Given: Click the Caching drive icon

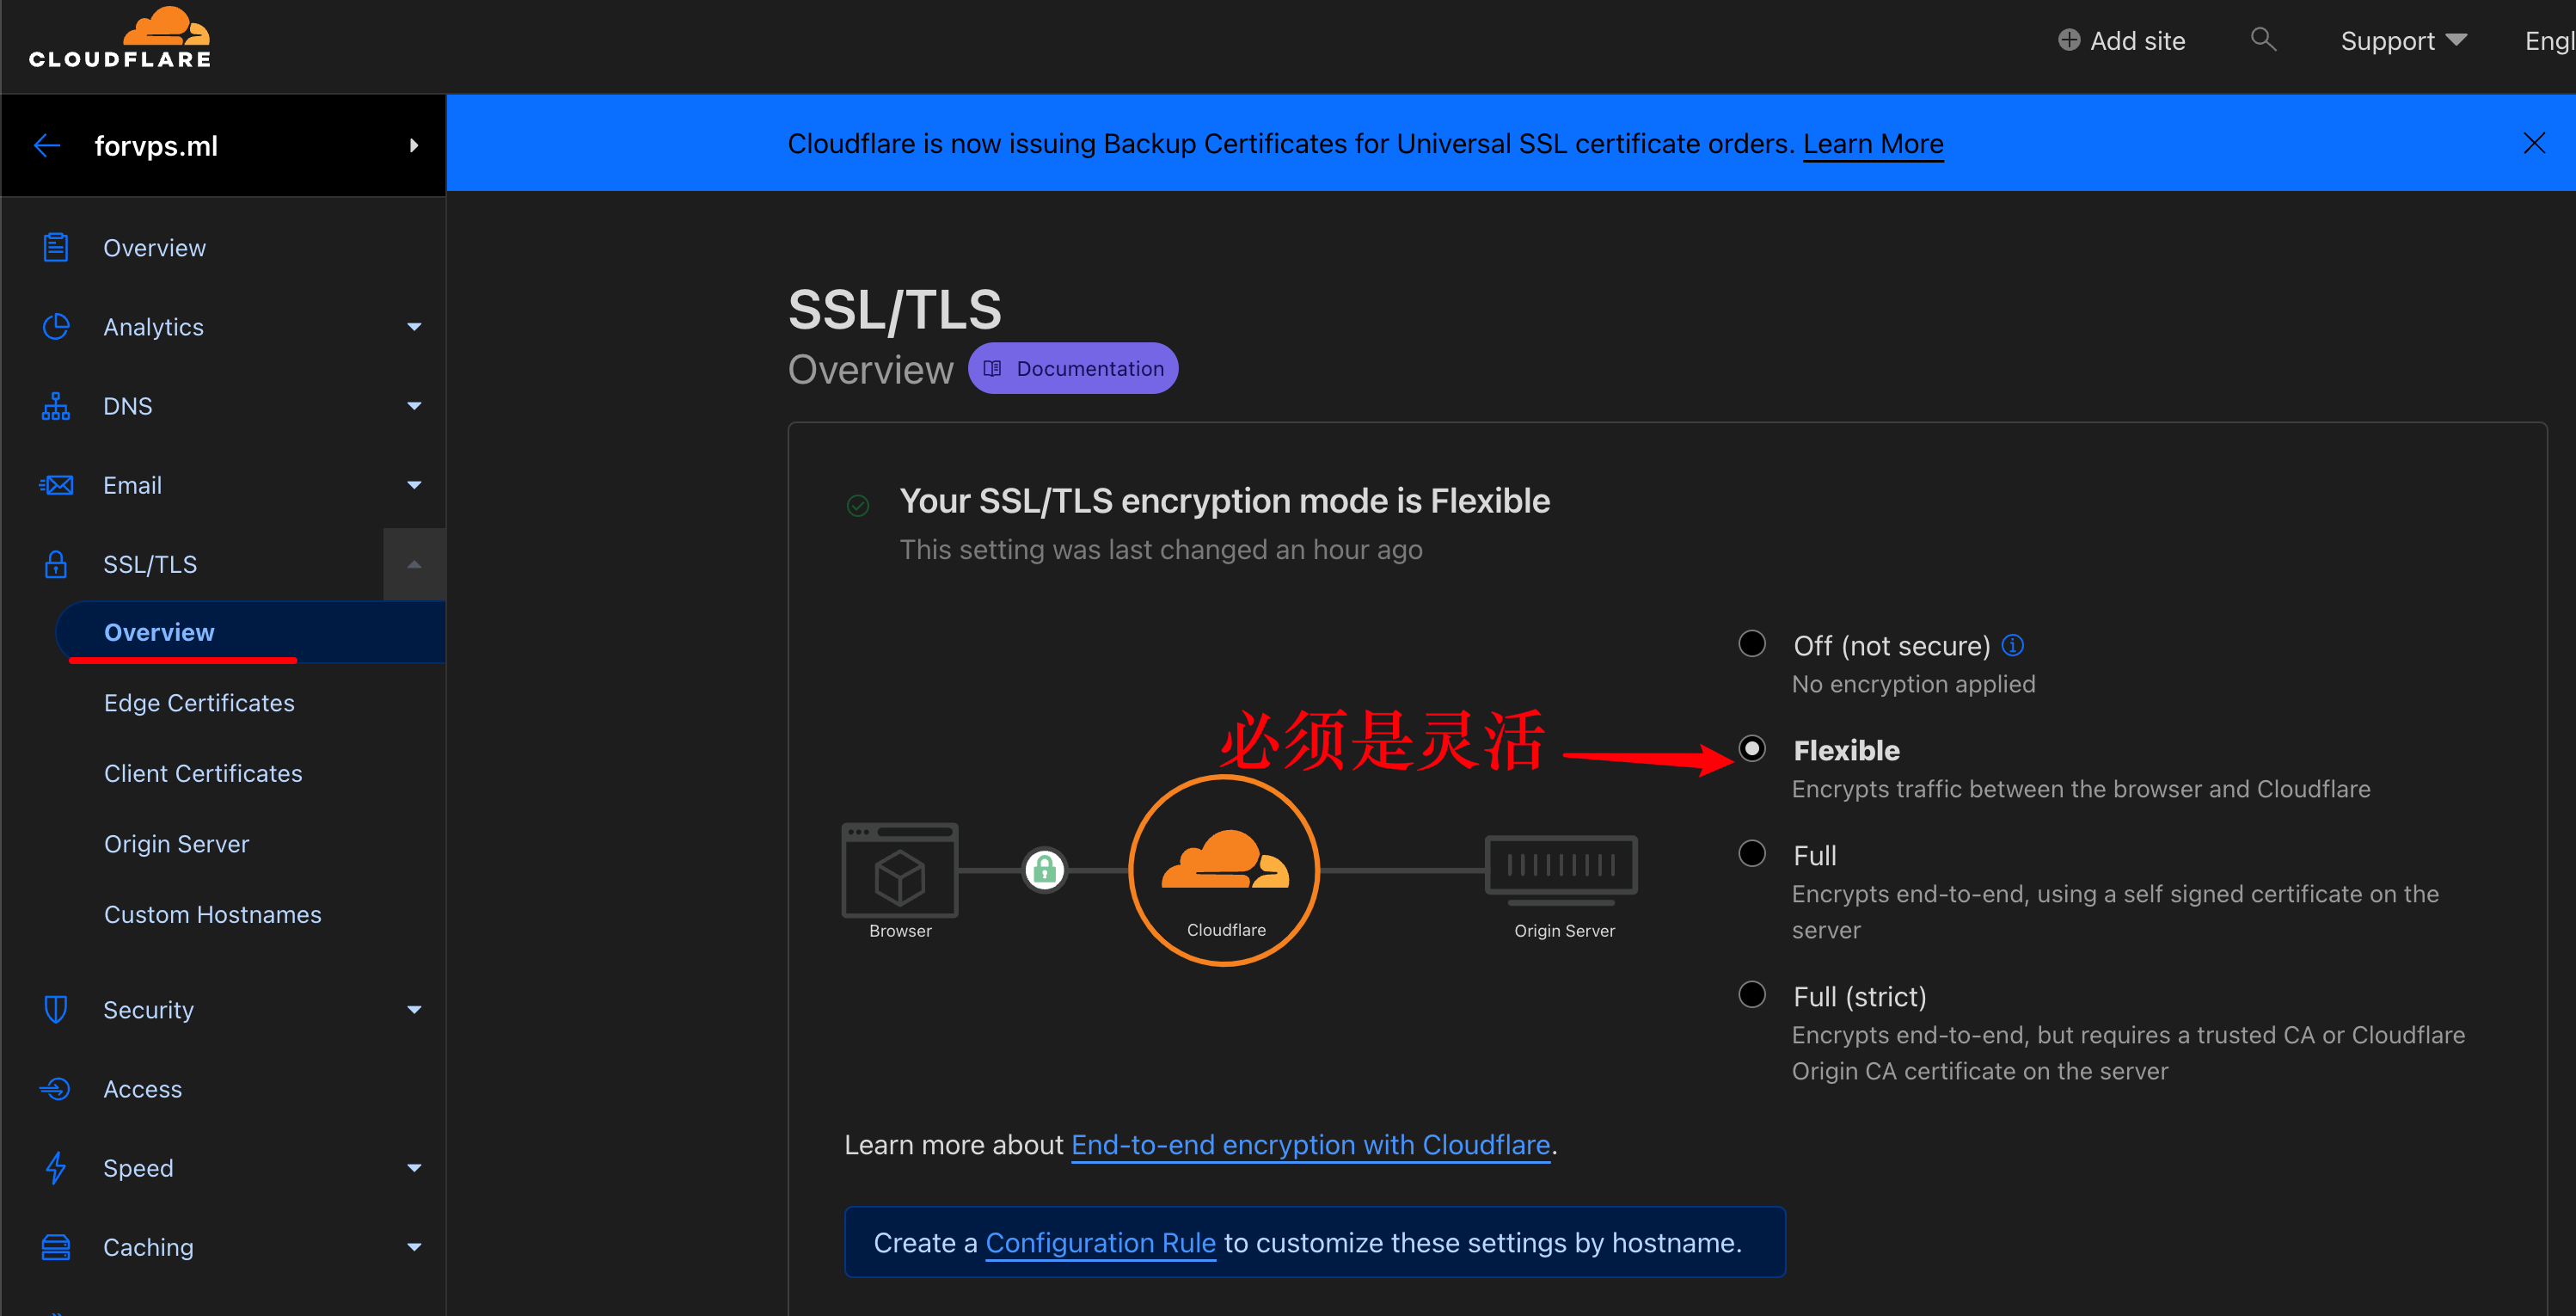Looking at the screenshot, I should 56,1246.
